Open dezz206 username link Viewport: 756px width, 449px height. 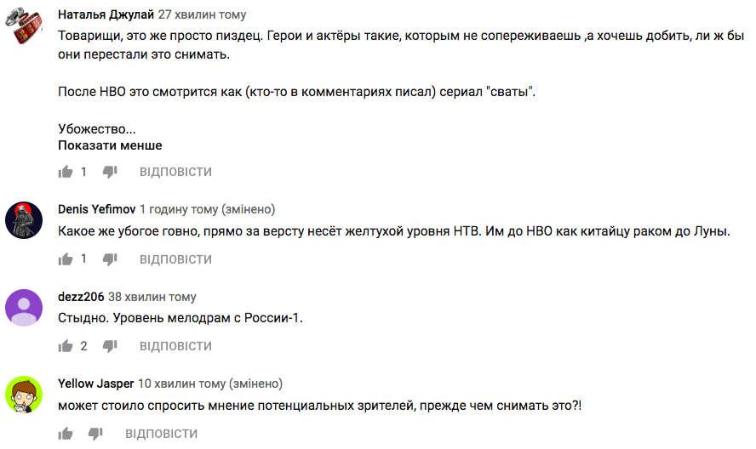81,297
